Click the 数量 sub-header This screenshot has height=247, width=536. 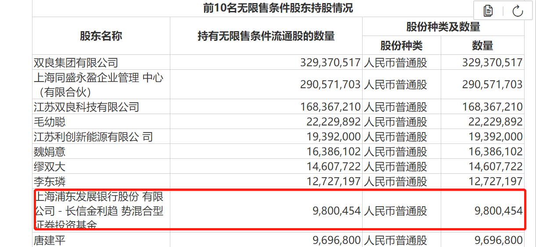[482, 45]
